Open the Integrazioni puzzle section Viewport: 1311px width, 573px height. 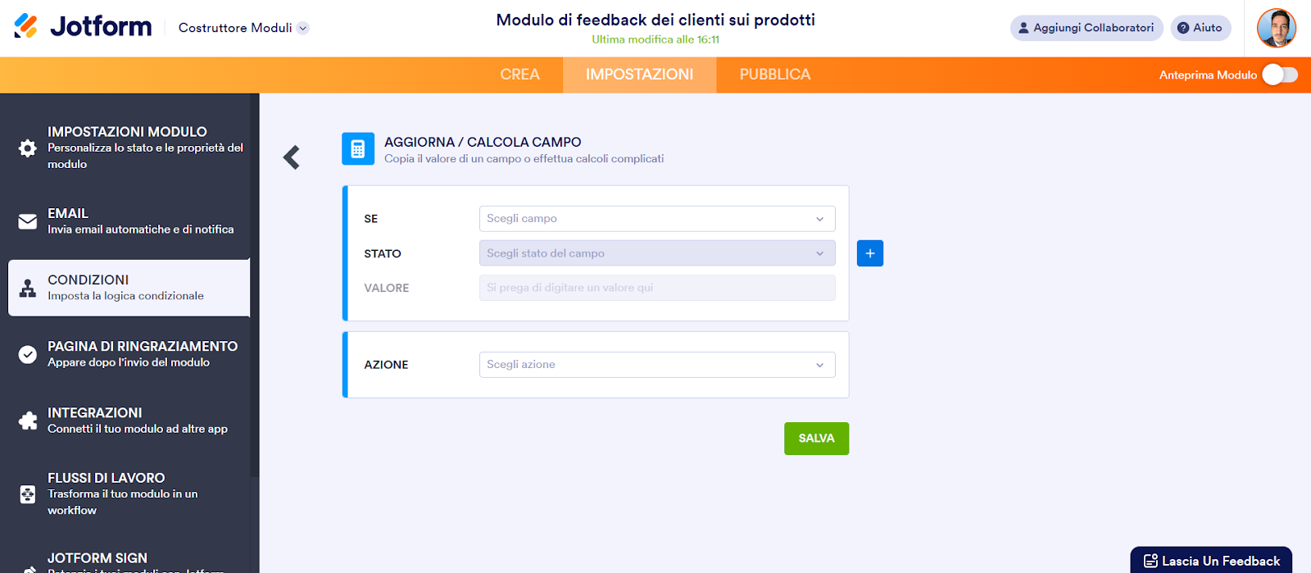pyautogui.click(x=129, y=421)
